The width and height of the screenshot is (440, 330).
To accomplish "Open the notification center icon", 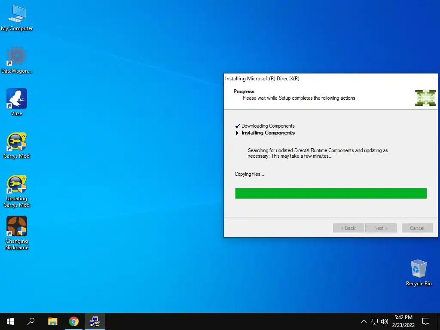I will [x=426, y=321].
